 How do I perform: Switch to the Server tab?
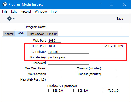(x=9, y=34)
